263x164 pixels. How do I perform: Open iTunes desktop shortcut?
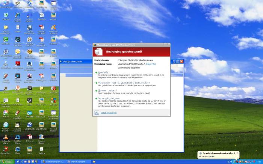coord(18,150)
